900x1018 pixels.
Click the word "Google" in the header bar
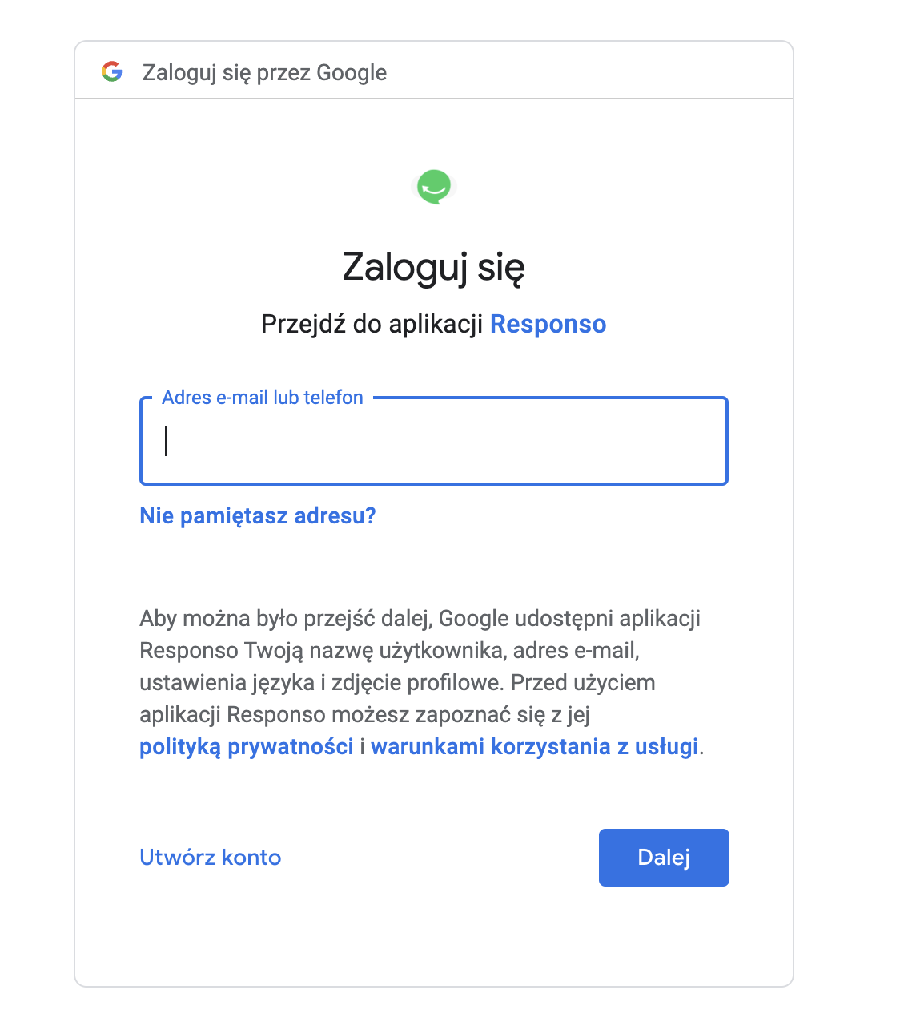352,73
